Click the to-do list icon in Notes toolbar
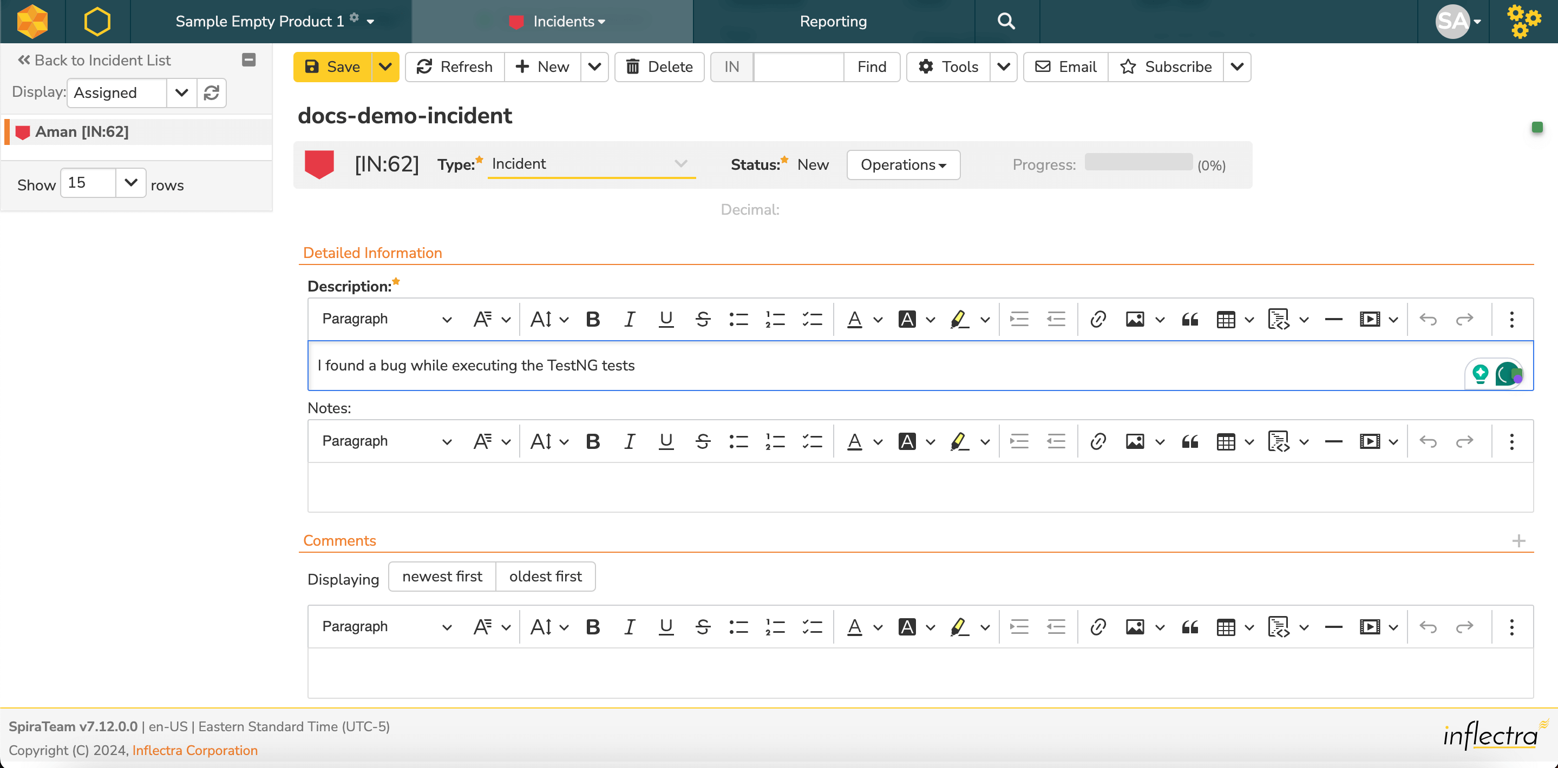The image size is (1558, 768). coord(811,442)
